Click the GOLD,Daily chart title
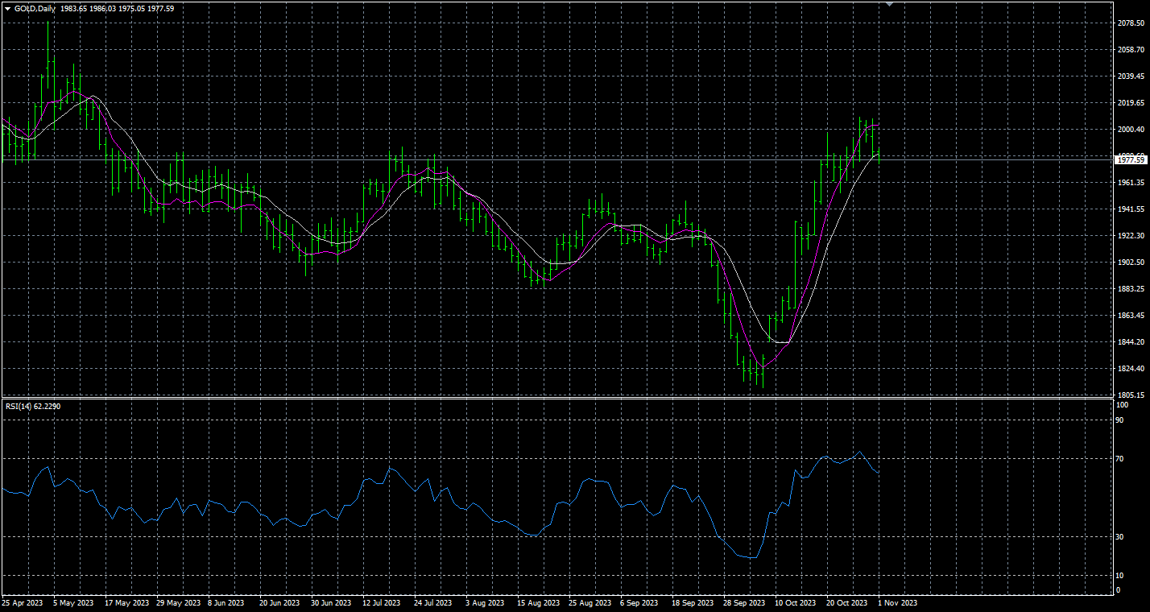1150x612 pixels. coord(35,9)
